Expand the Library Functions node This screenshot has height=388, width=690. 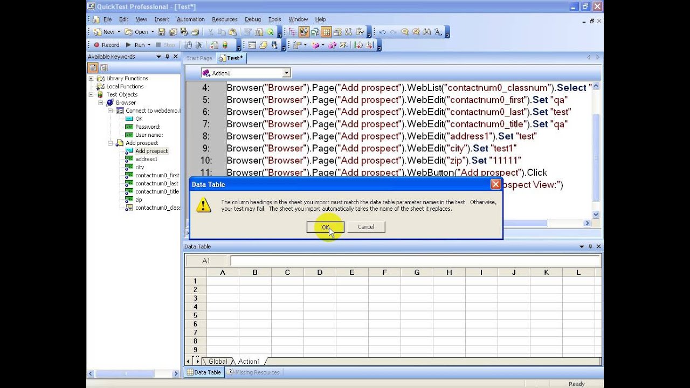91,78
